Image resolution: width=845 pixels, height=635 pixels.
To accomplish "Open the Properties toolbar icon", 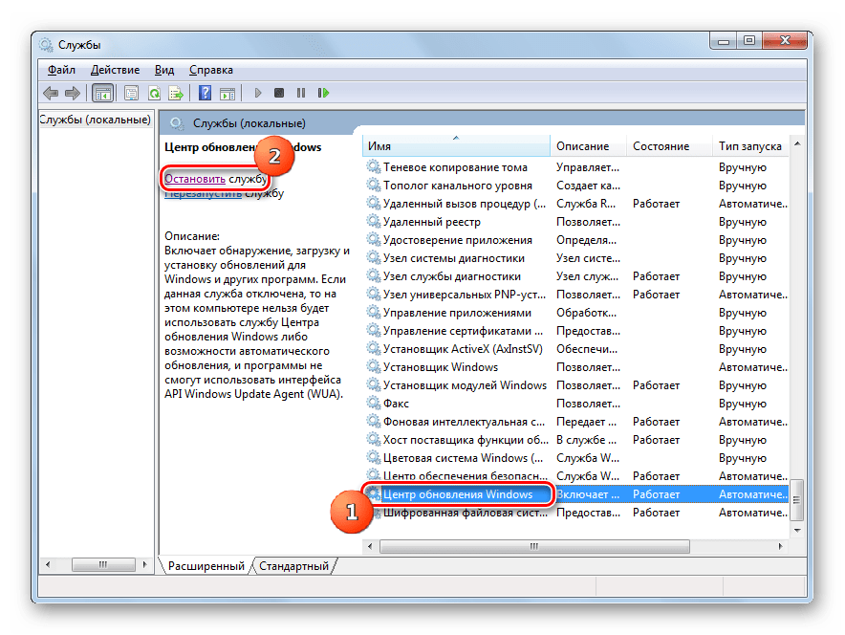I will [131, 93].
